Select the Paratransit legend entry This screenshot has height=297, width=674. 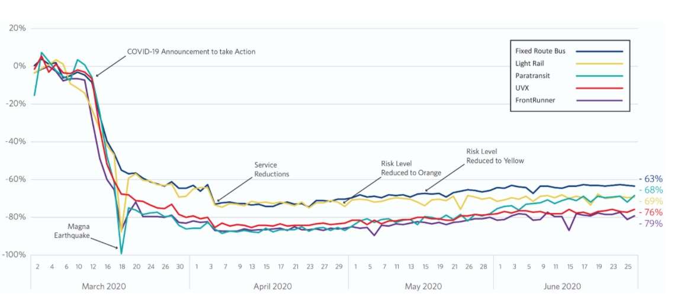point(535,76)
